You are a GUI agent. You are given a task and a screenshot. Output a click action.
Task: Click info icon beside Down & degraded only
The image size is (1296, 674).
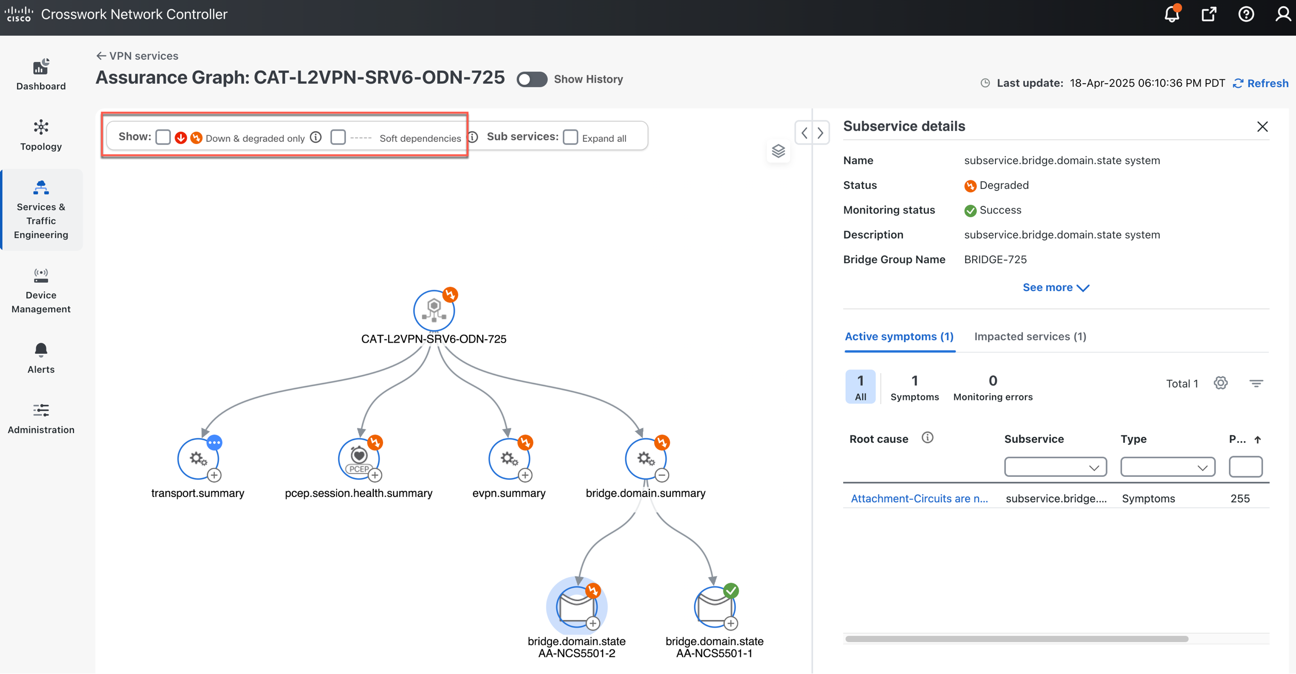tap(316, 137)
